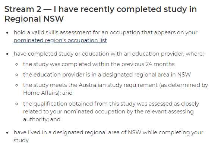Click the 'authority; and' text
The height and width of the screenshot is (147, 215).
click(x=42, y=119)
